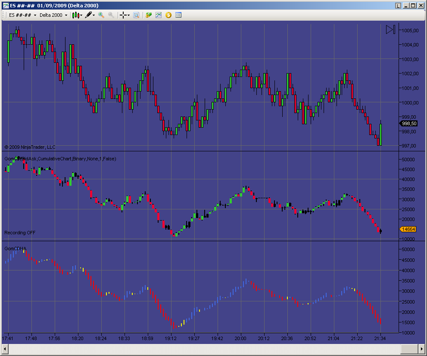
Task: Expand the drawing tools dropdown arrow
Action: click(94, 15)
